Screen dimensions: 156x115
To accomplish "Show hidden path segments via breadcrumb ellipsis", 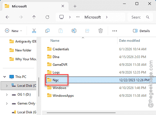I will [78, 17].
